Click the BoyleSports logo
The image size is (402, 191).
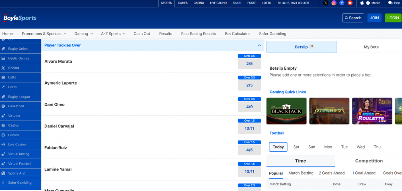pyautogui.click(x=20, y=18)
